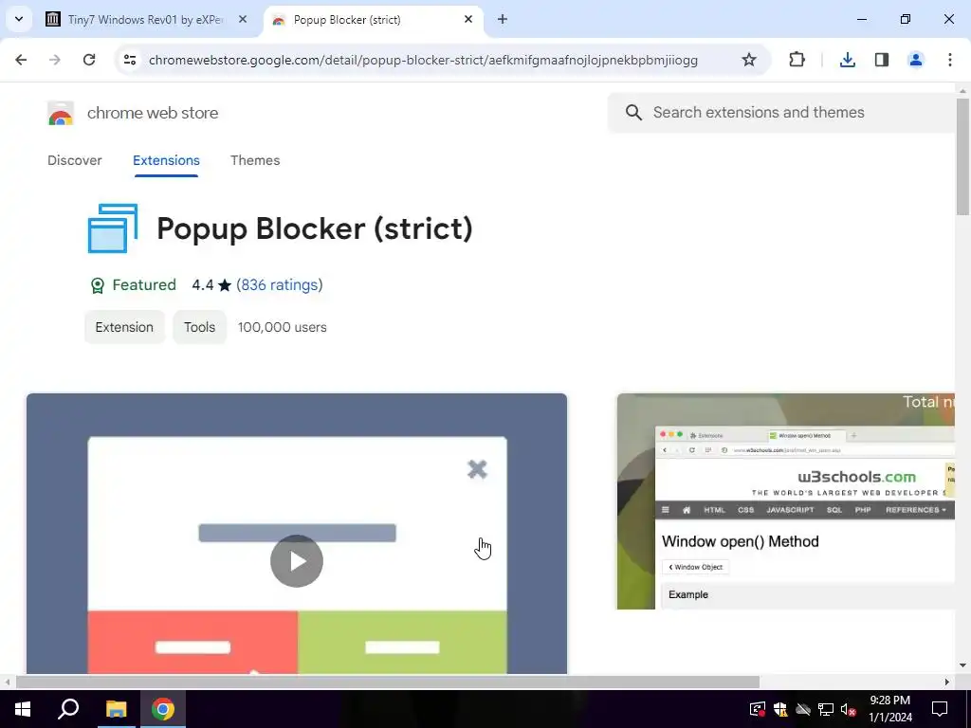
Task: Bookmark this page with star icon
Action: (749, 60)
